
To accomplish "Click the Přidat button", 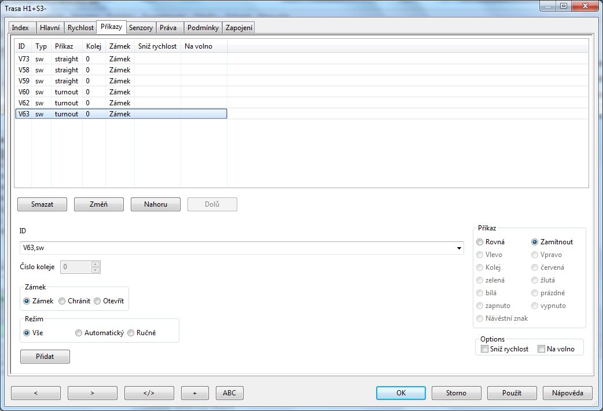I will click(45, 357).
